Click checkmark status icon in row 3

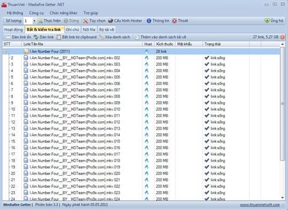(207, 64)
